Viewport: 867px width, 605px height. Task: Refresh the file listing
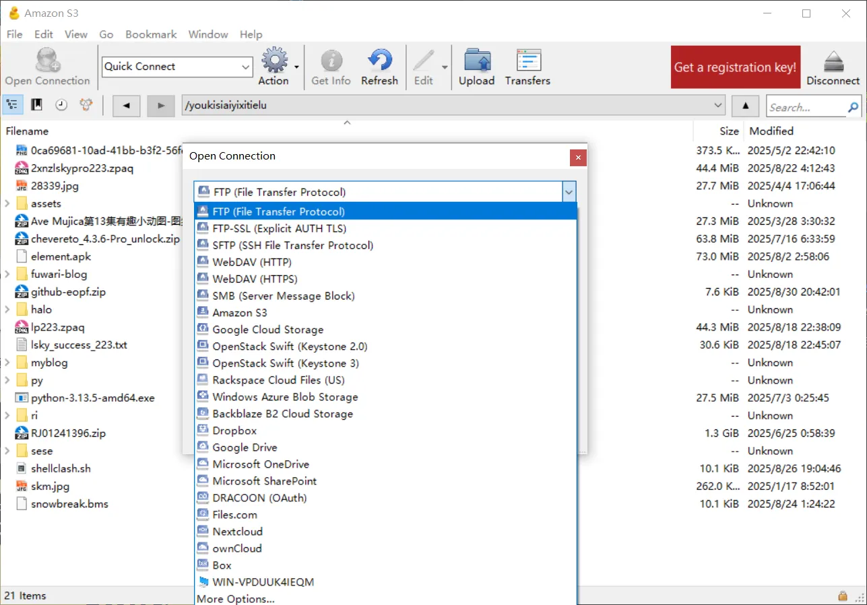(x=379, y=67)
